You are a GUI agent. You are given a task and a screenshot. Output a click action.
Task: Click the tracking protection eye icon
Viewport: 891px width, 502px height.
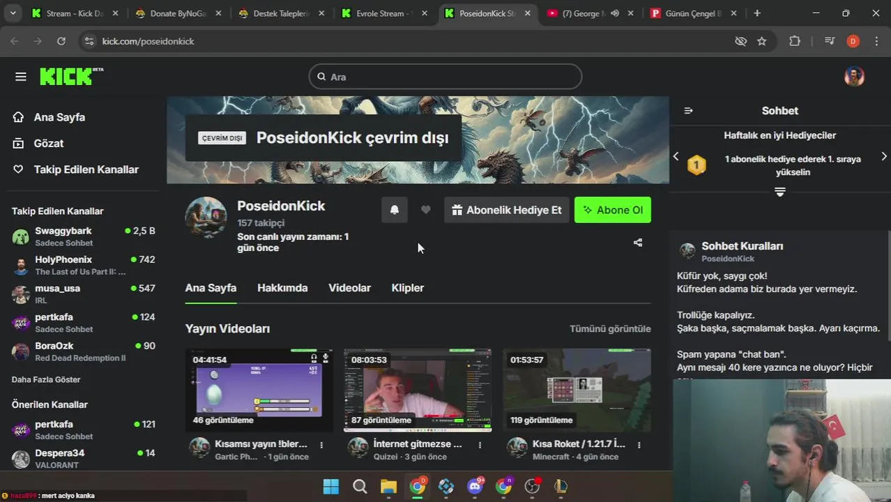click(740, 41)
